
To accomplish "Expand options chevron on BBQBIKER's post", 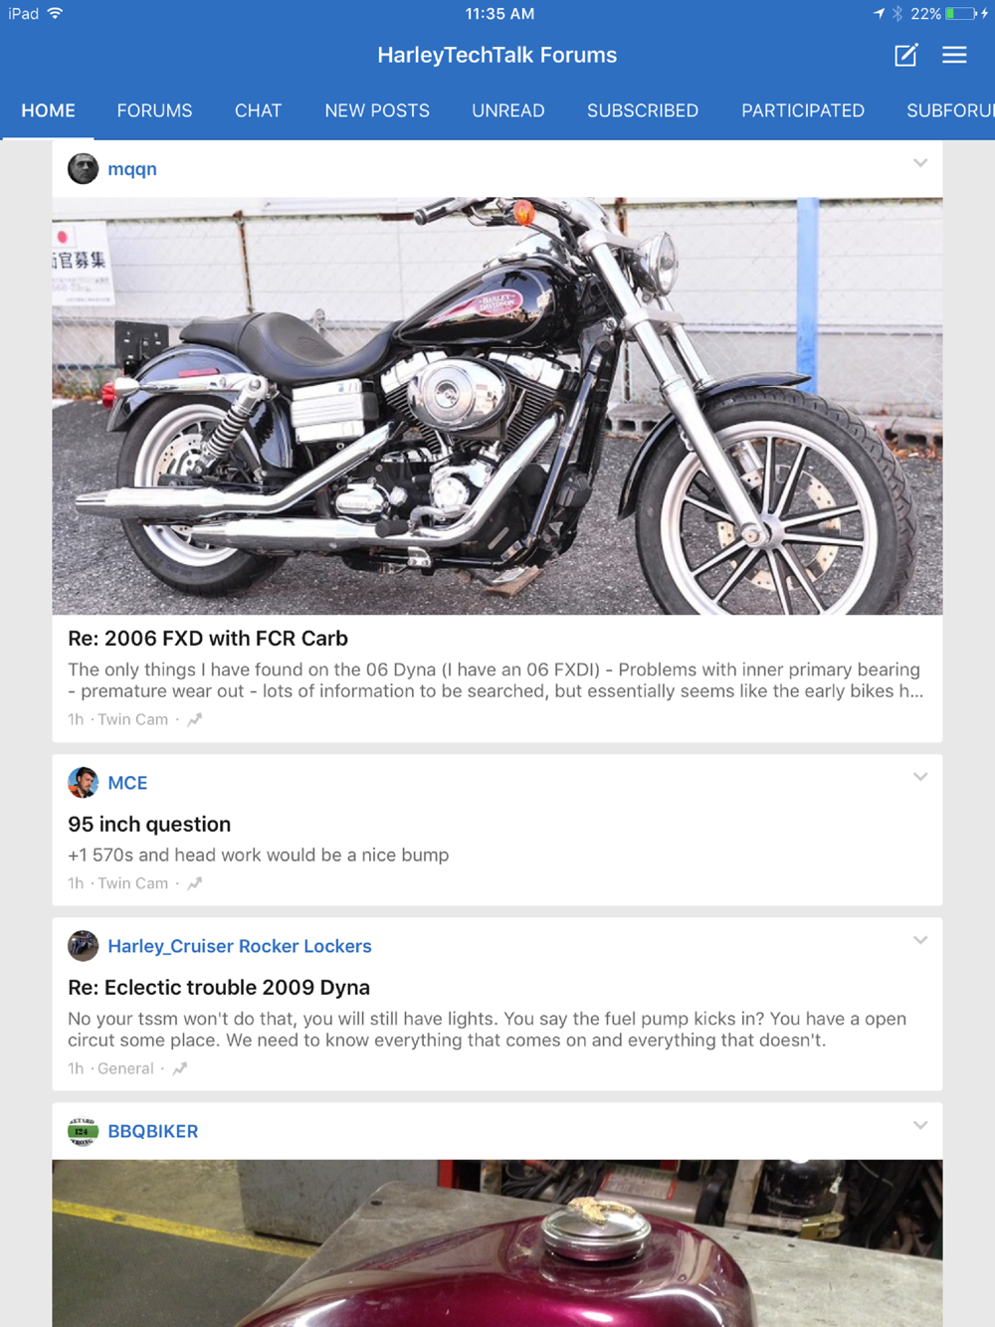I will 920,1125.
